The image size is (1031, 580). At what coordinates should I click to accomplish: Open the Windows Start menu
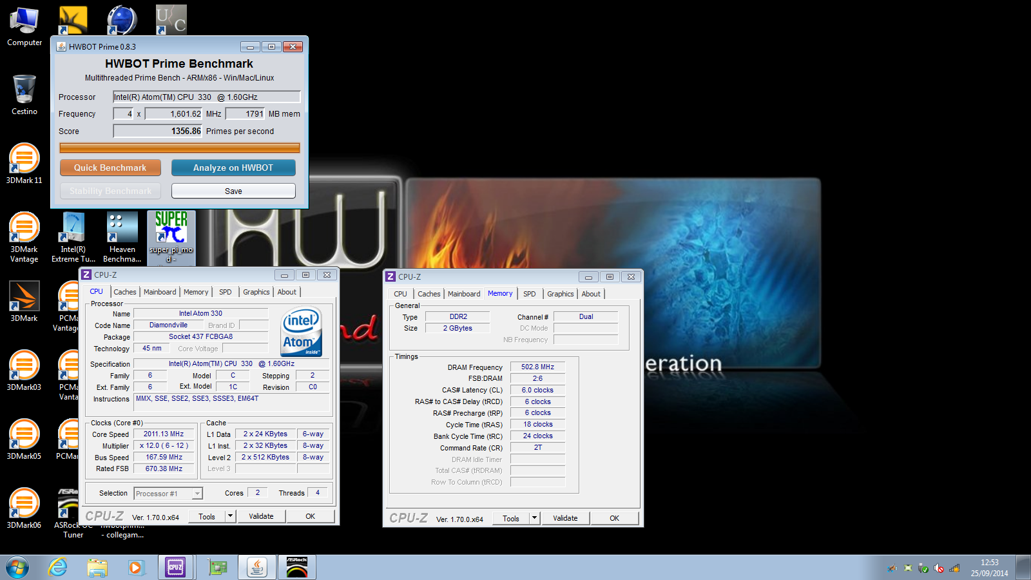point(17,568)
